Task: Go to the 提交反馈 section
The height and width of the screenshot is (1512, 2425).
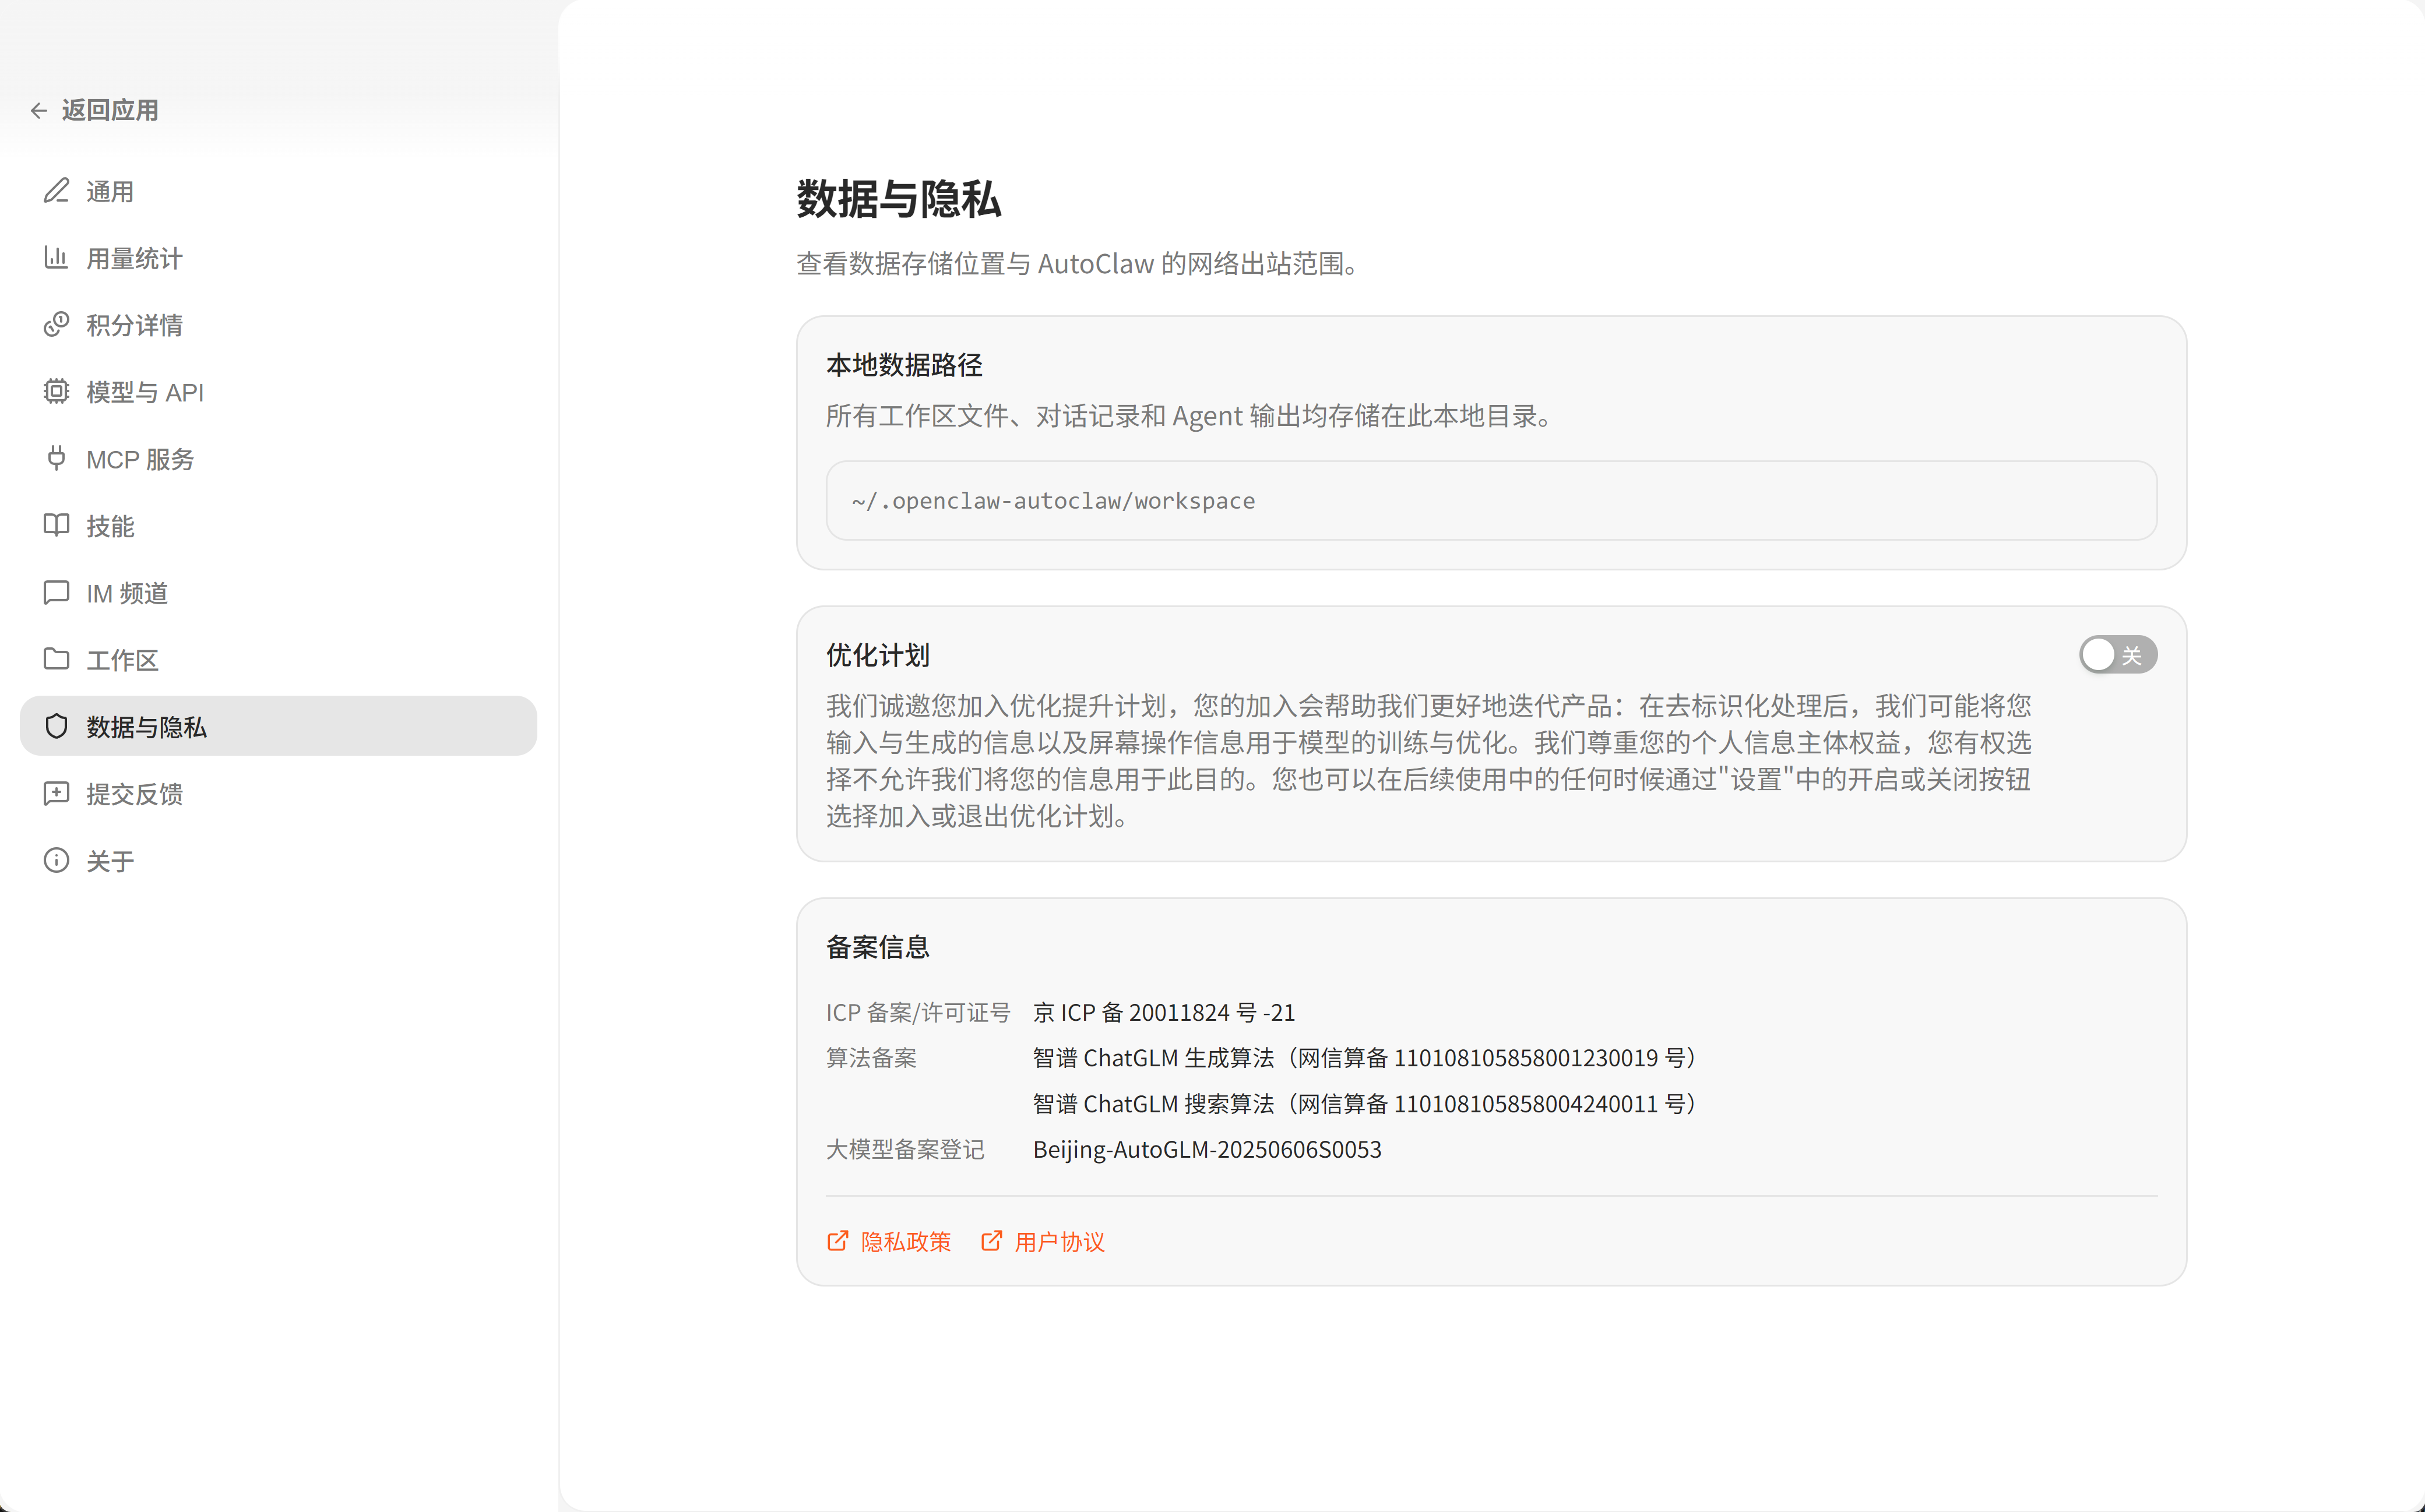Action: pos(135,794)
